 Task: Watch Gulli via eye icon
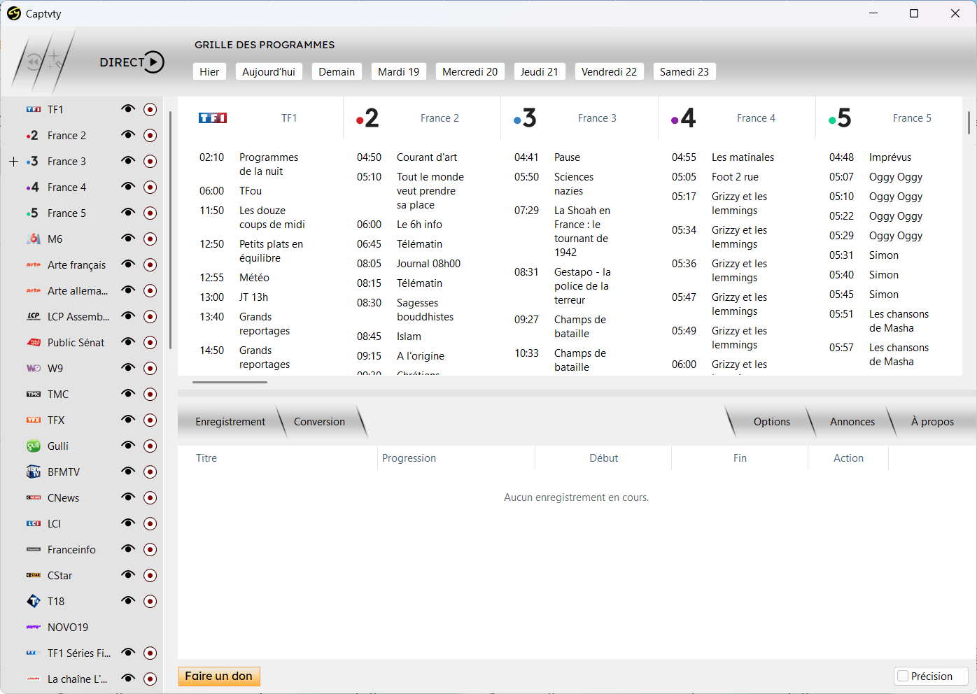pos(127,446)
